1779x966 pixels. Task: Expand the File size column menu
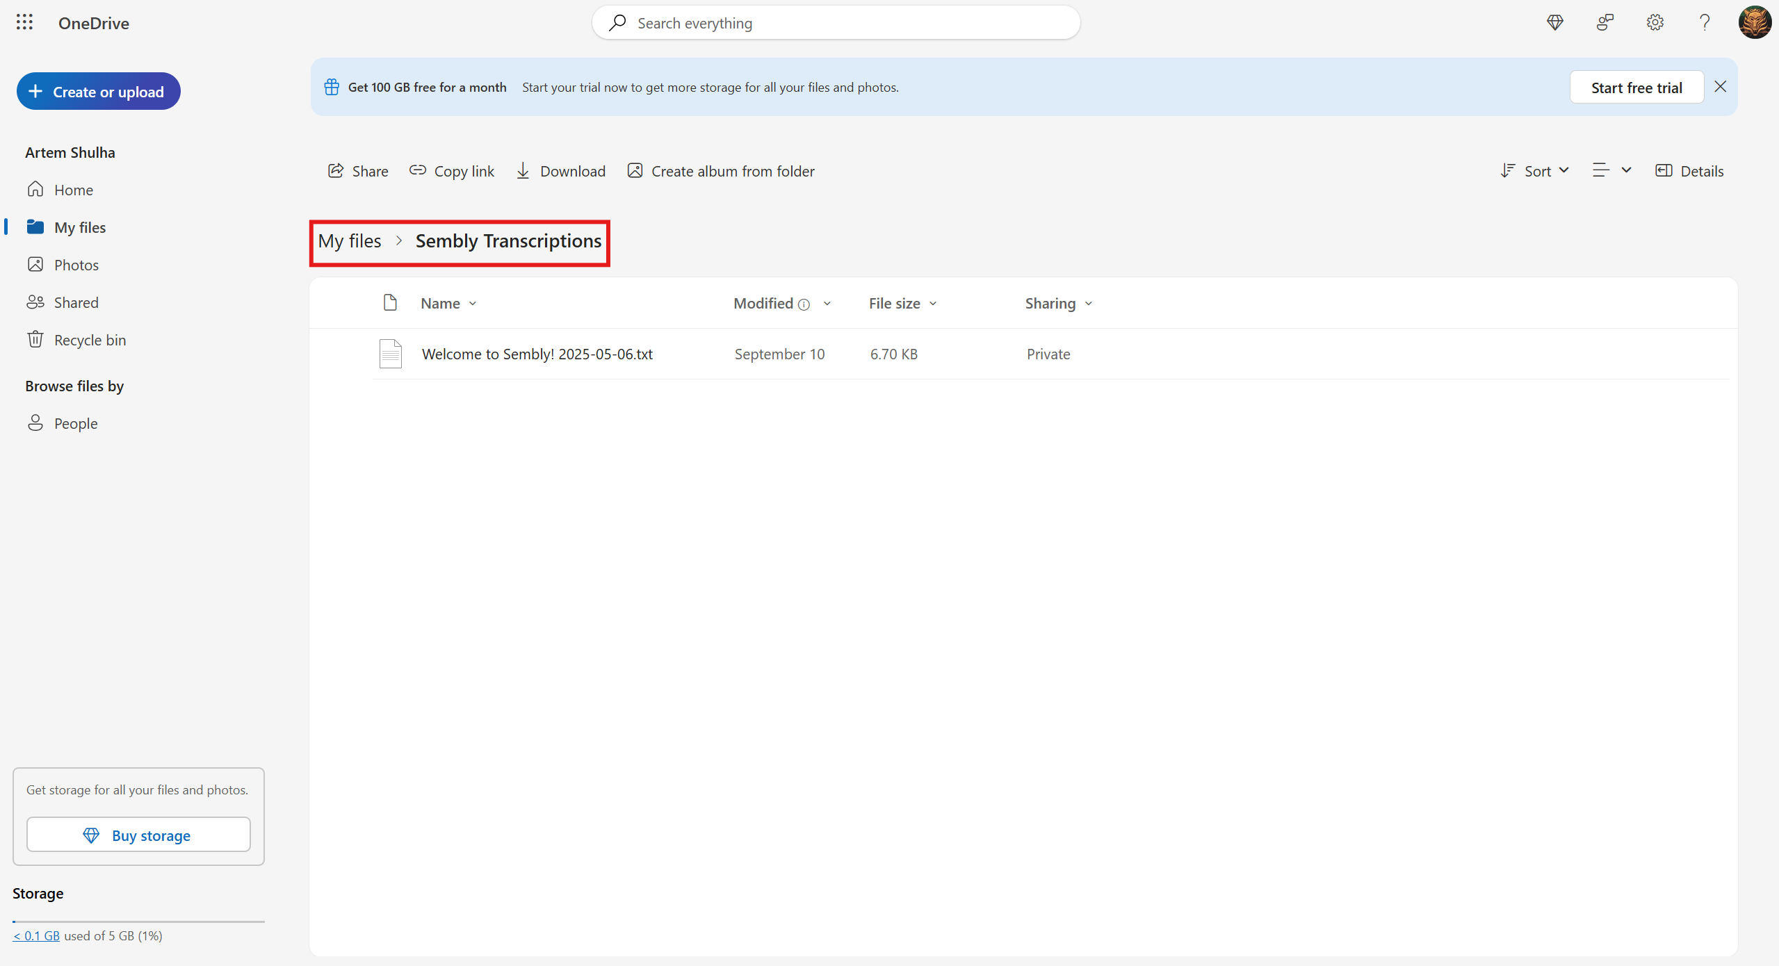[902, 304]
